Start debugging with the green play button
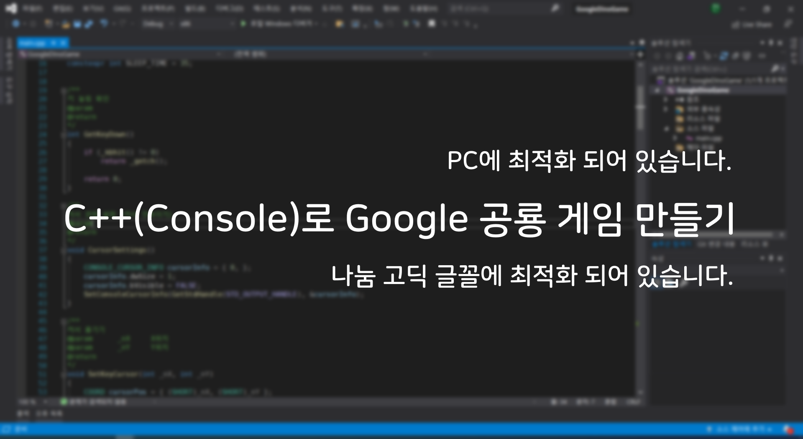 coord(243,24)
